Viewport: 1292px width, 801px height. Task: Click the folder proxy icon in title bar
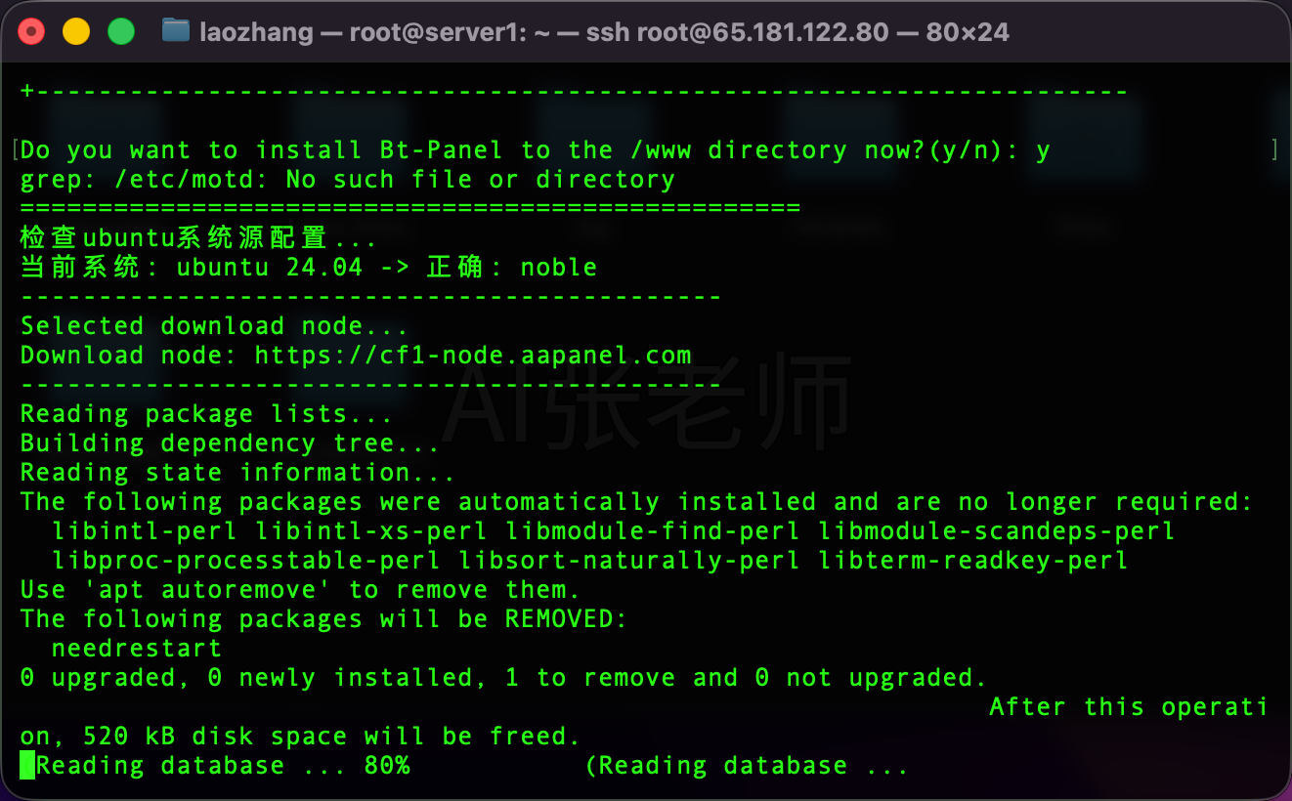point(176,31)
